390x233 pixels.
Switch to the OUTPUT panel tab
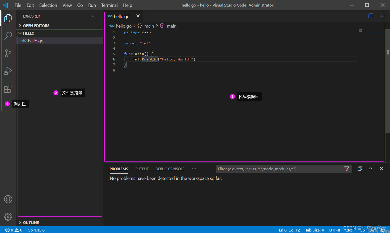point(142,169)
